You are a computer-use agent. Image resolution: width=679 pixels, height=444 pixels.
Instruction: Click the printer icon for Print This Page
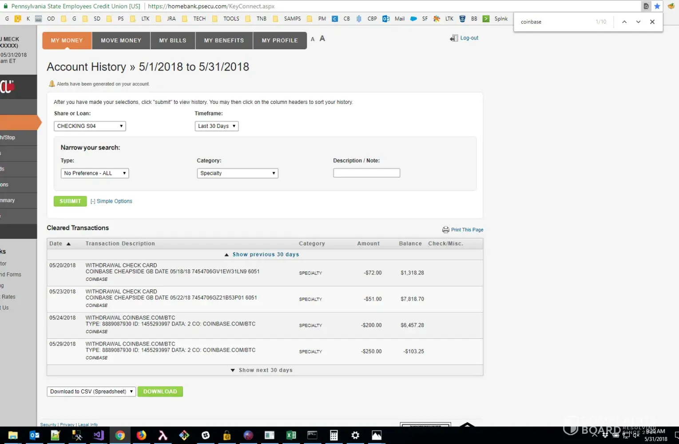[x=445, y=230]
